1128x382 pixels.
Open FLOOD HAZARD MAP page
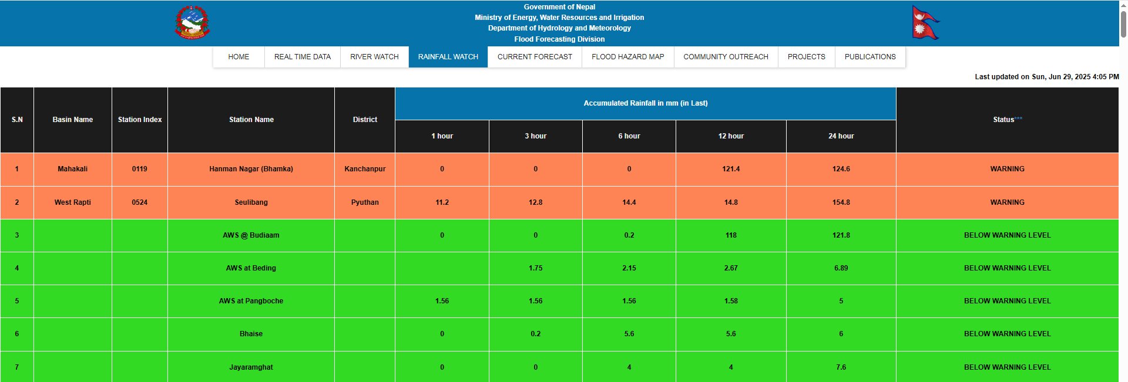[x=628, y=57]
